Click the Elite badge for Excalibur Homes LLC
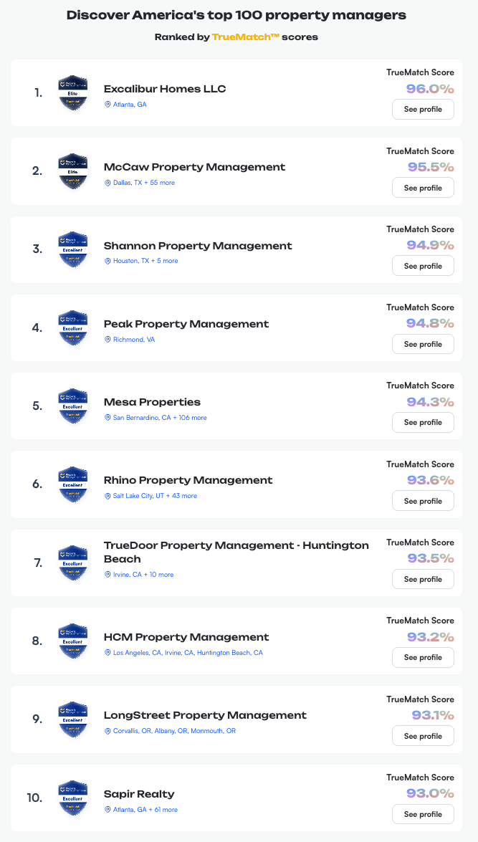 [x=72, y=92]
